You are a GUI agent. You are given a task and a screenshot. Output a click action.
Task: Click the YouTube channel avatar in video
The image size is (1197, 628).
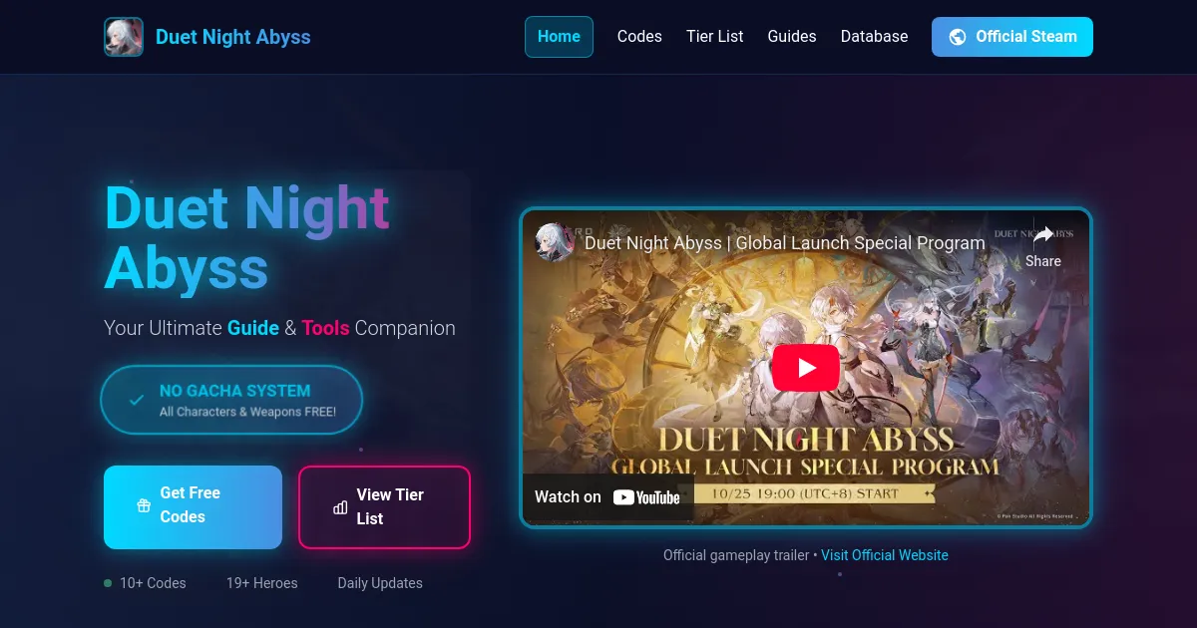click(555, 242)
